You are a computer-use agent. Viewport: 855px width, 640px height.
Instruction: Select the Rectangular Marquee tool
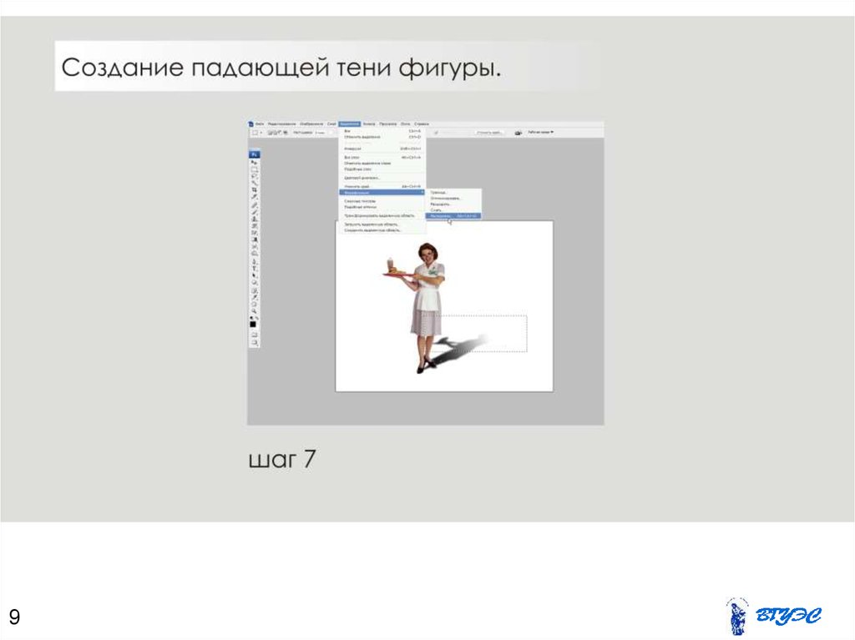(x=254, y=169)
